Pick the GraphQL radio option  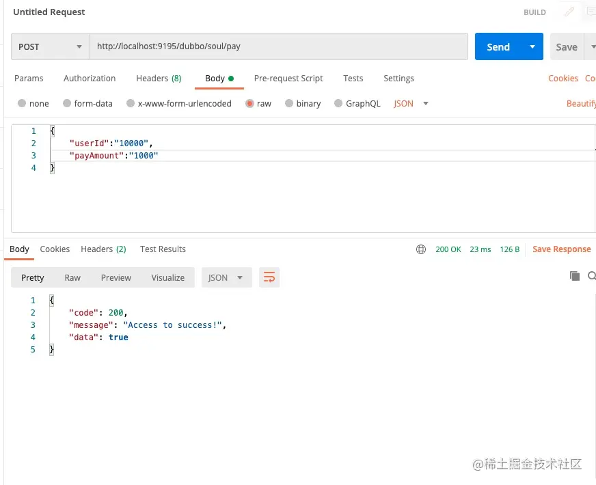point(338,104)
